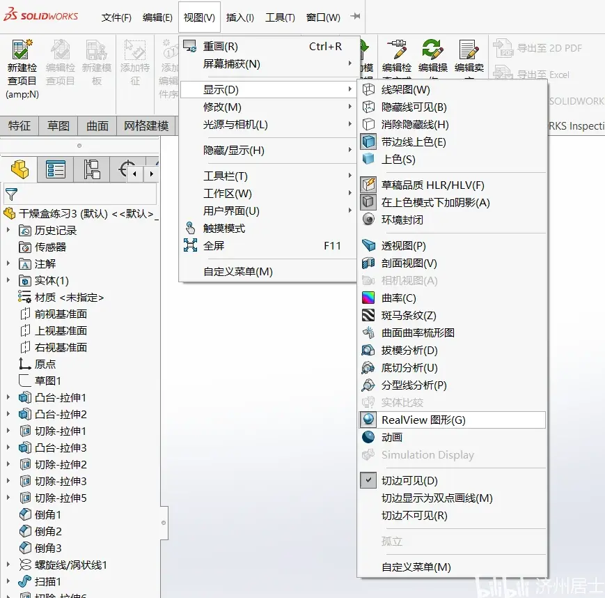Select 上色(S) shaded mode

453,159
